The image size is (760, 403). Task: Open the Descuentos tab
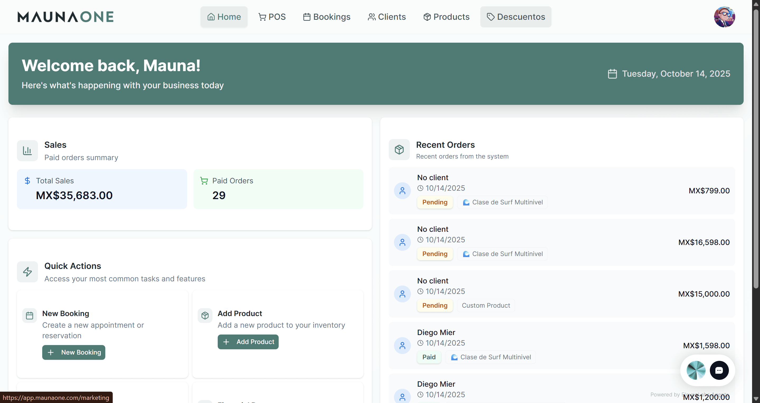pyautogui.click(x=516, y=17)
